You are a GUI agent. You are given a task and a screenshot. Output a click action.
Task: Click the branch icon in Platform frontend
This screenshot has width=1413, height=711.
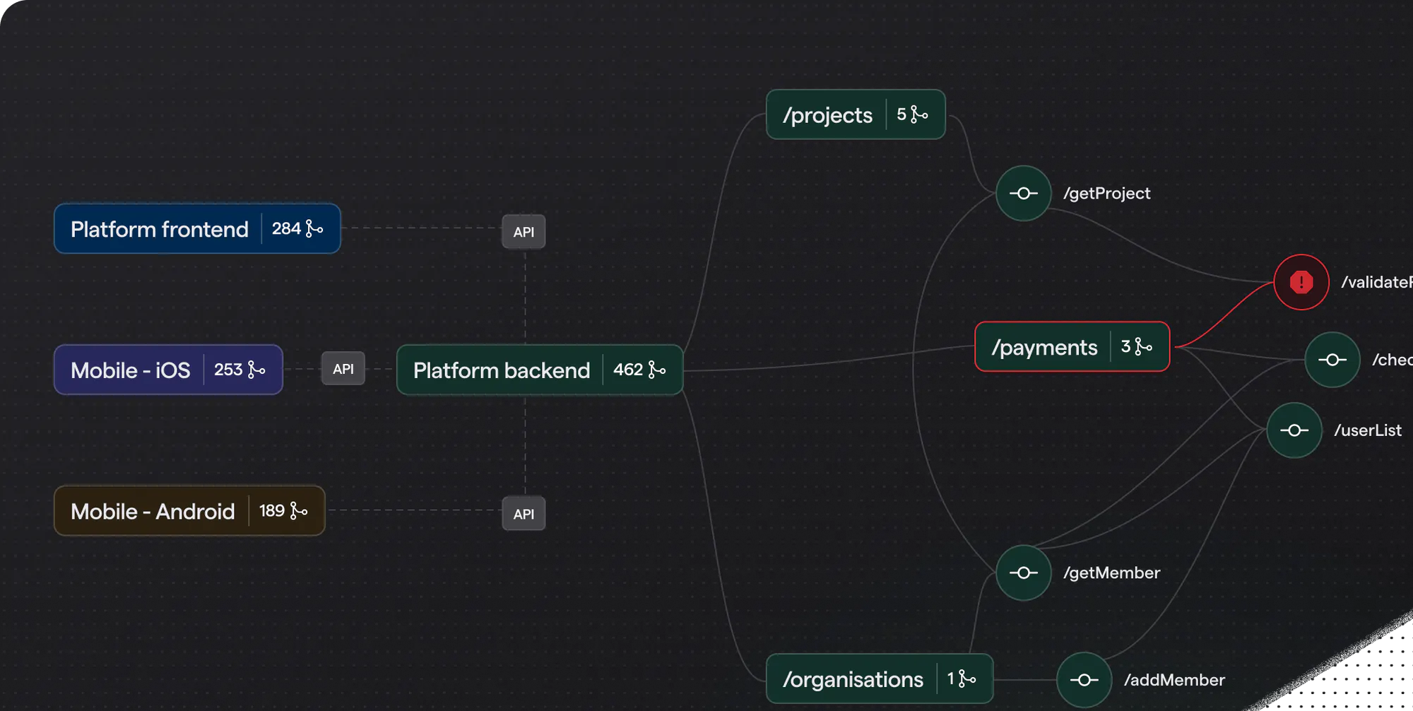[x=314, y=228]
